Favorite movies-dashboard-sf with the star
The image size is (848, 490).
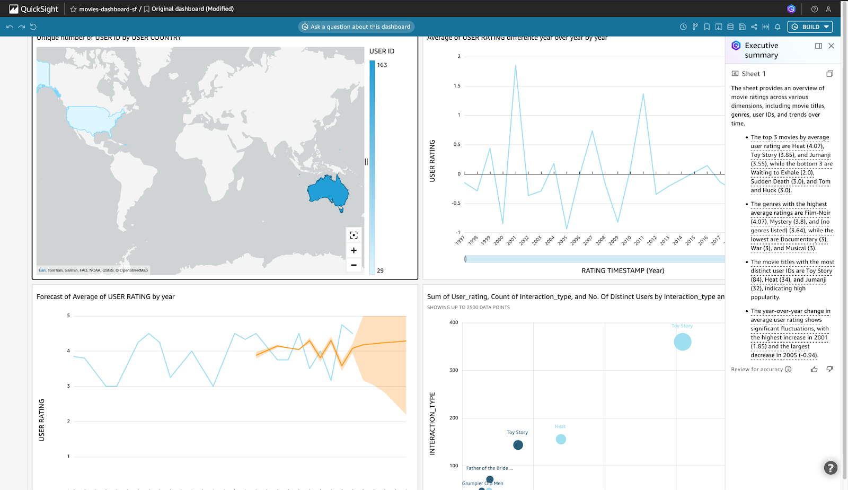tap(73, 9)
